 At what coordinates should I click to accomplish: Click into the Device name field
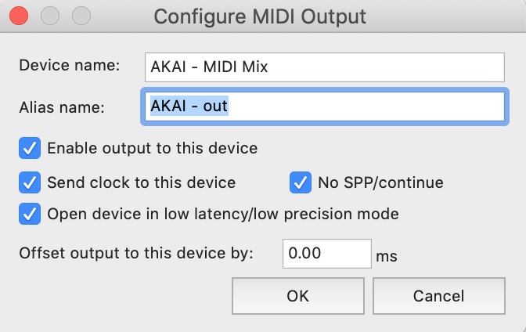(325, 67)
